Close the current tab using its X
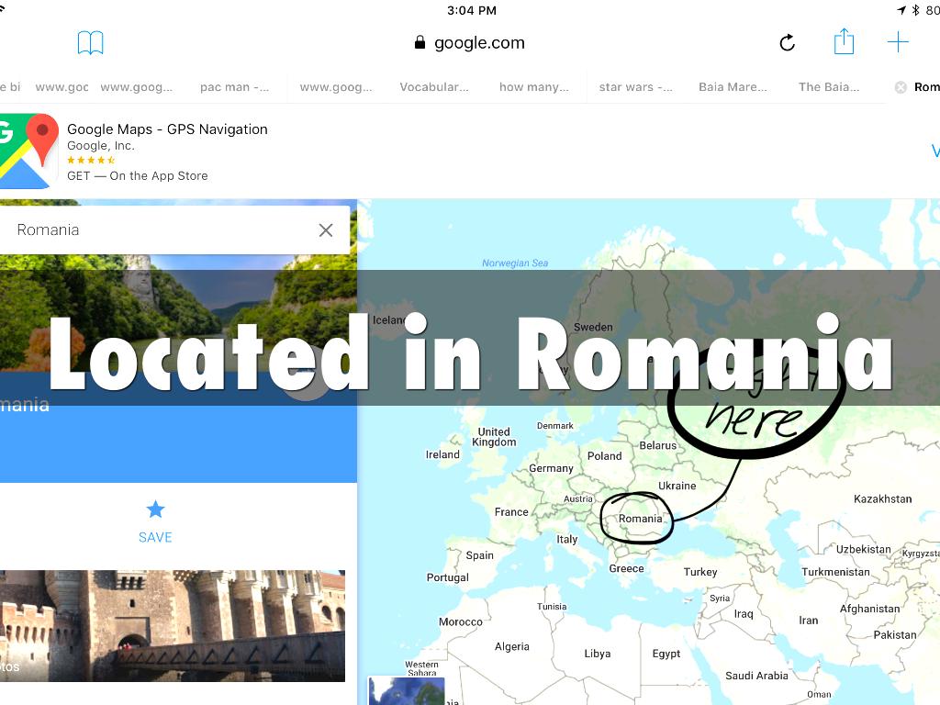The height and width of the screenshot is (705, 940). [901, 87]
